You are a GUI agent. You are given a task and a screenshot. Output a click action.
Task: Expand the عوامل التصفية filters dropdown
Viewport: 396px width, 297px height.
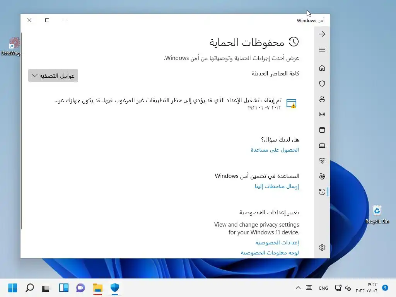(53, 76)
